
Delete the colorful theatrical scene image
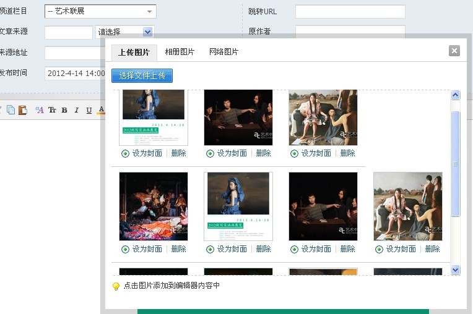click(178, 249)
